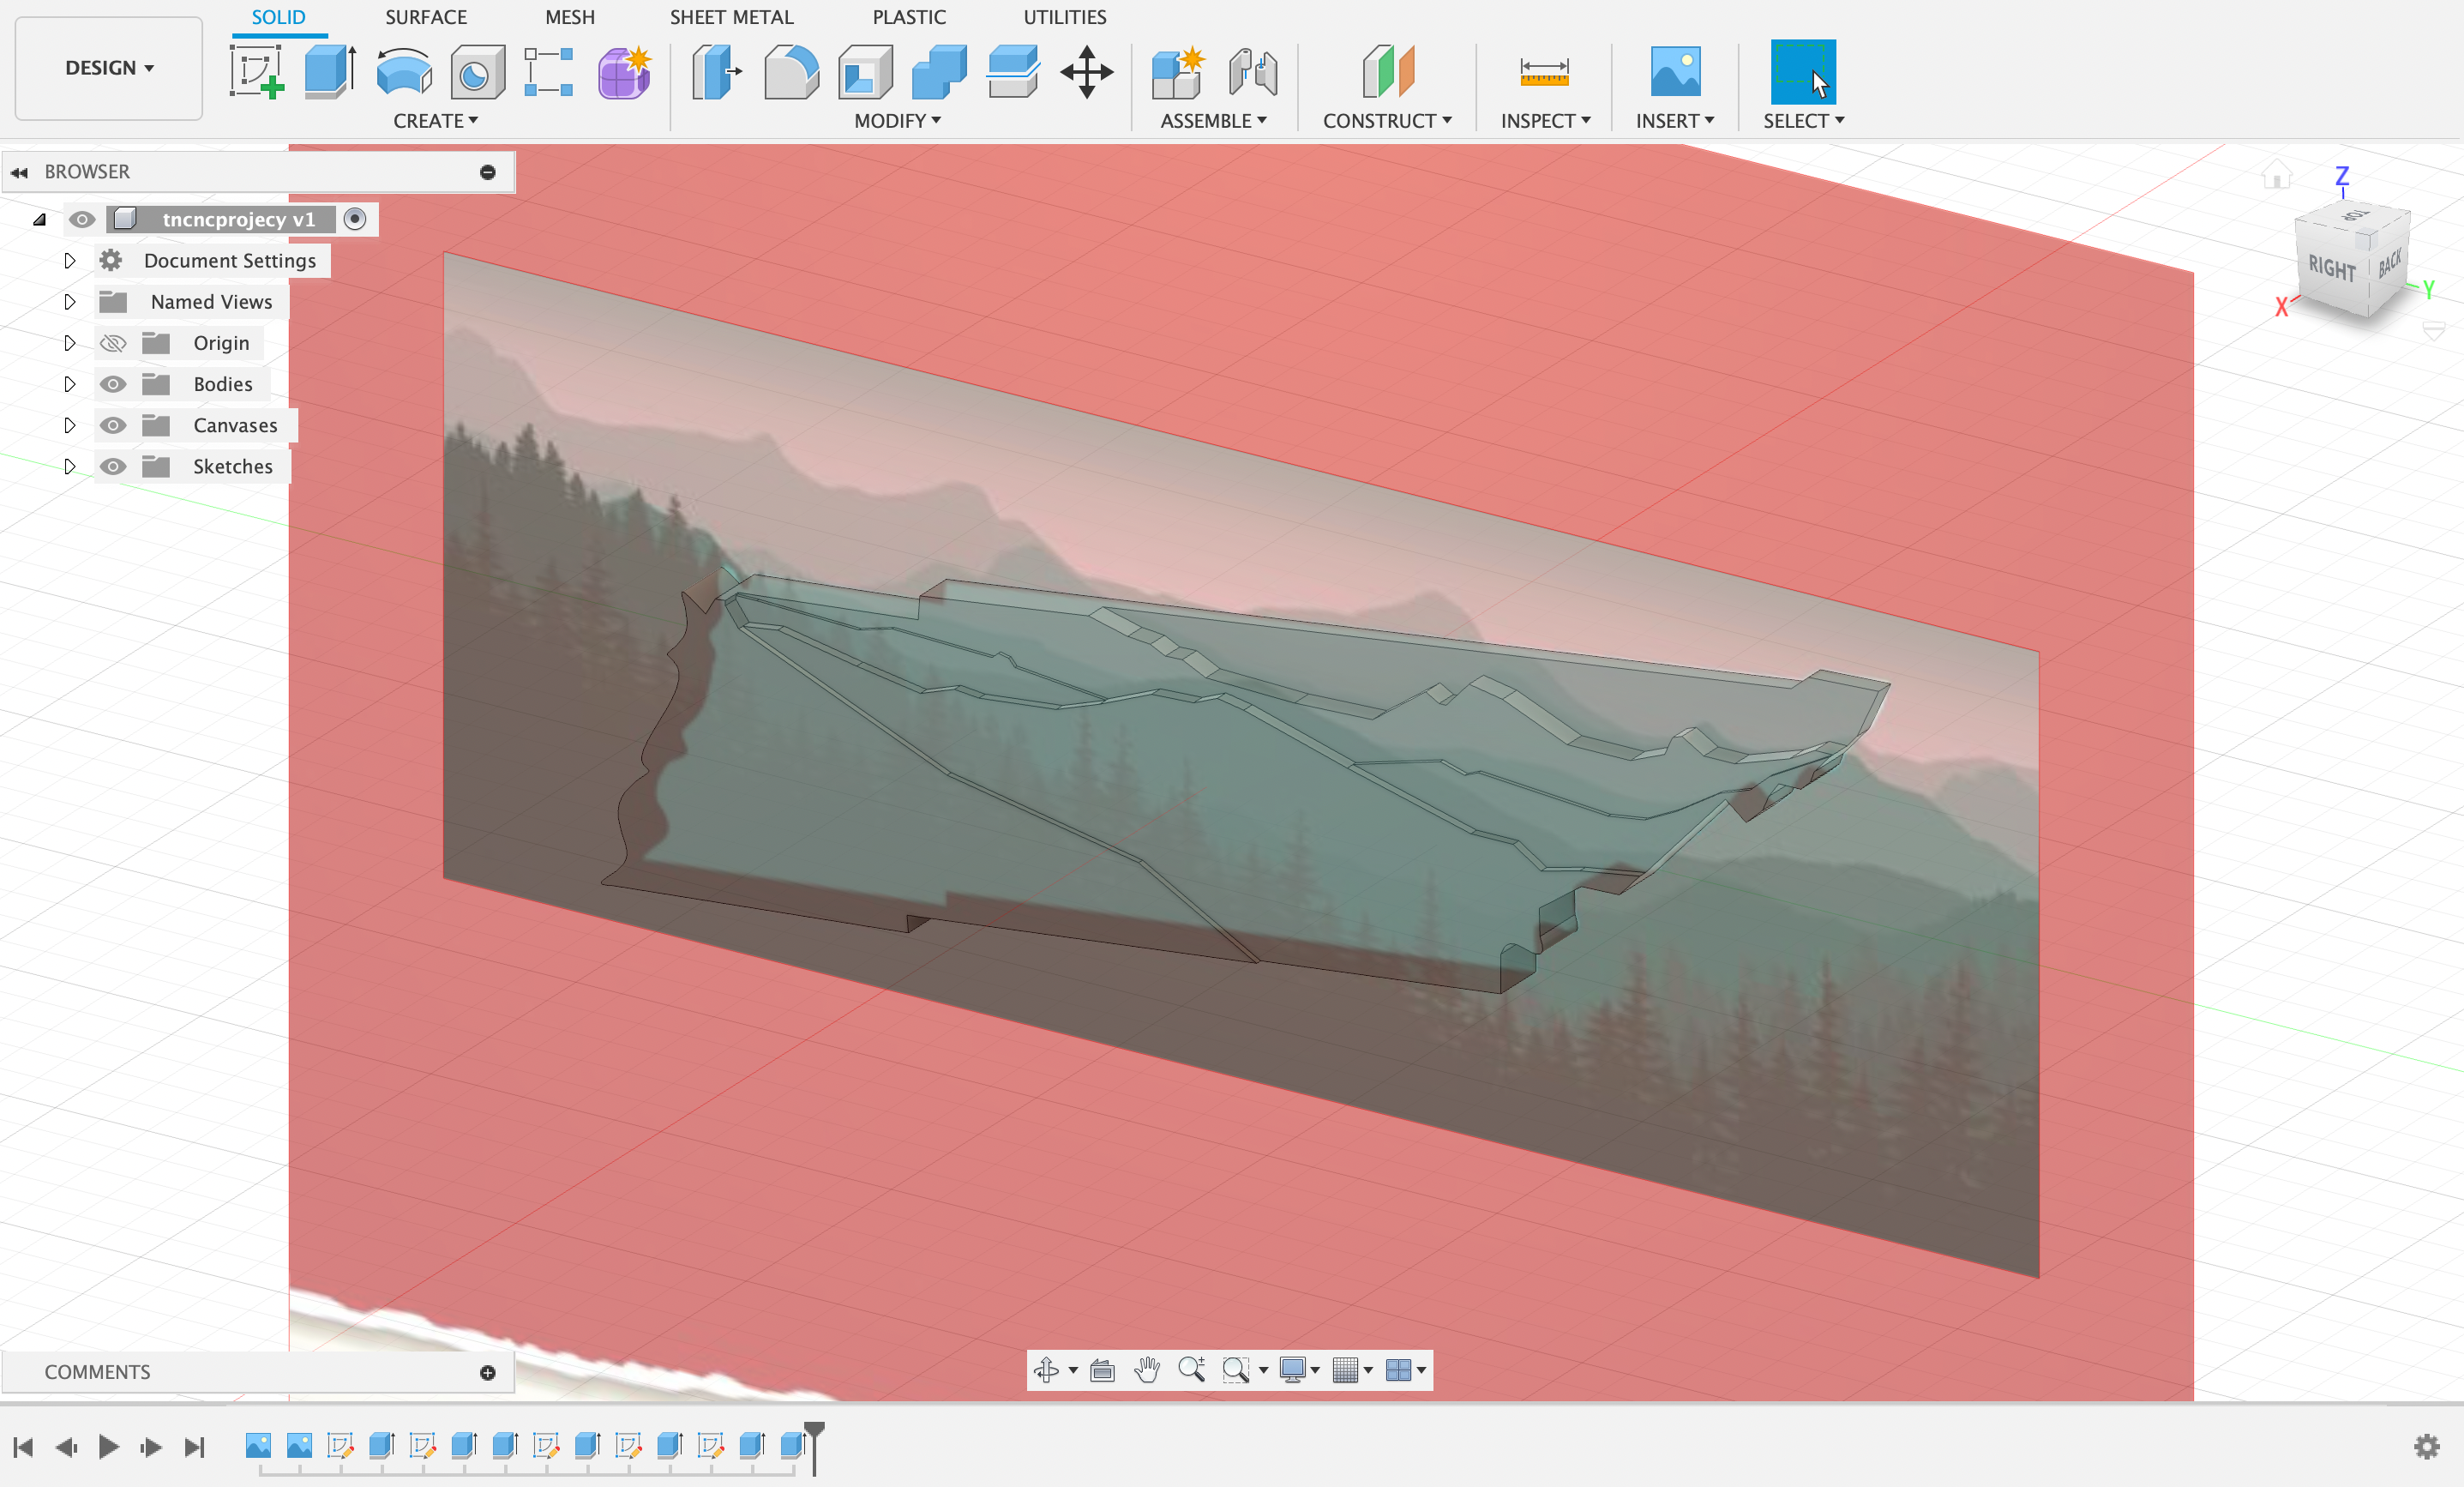Screen dimensions: 2464x1487
Task: Select the Create Sketch tool
Action: (258, 71)
